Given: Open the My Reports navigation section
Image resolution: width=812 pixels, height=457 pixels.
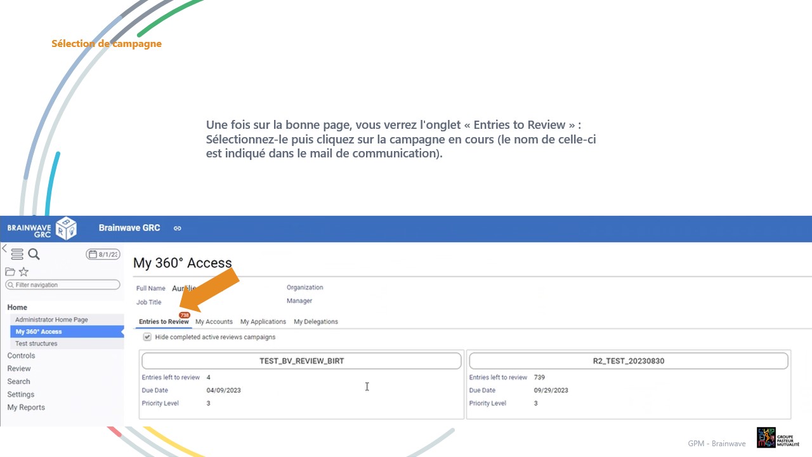Looking at the screenshot, I should point(26,407).
